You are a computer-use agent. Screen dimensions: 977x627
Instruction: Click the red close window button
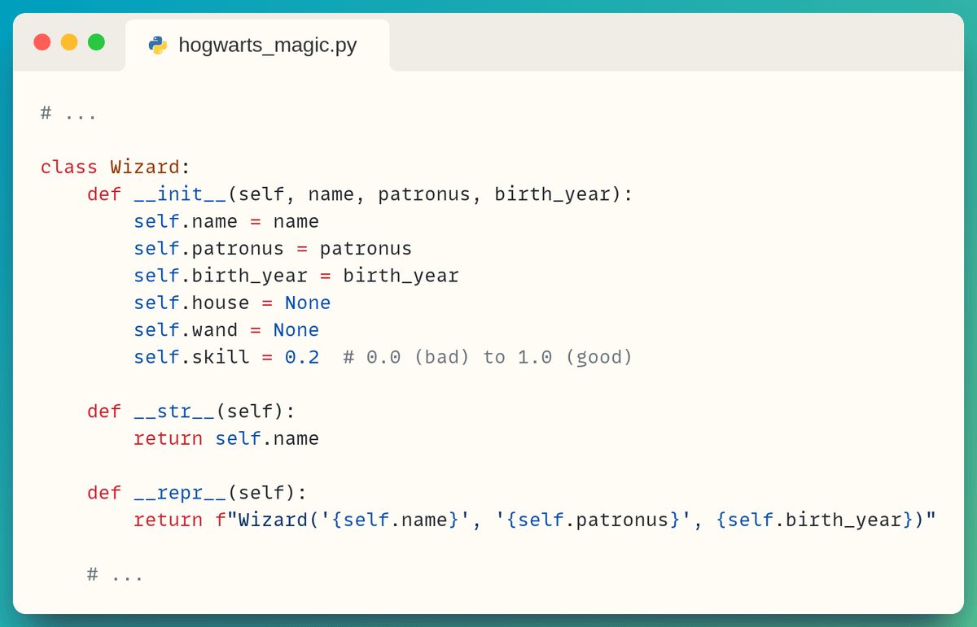tap(42, 42)
